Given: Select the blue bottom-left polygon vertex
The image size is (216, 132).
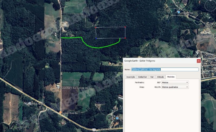Looking at the screenshot, I should pos(96,38).
